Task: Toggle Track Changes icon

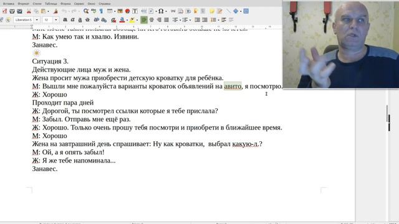Action: click(219, 11)
